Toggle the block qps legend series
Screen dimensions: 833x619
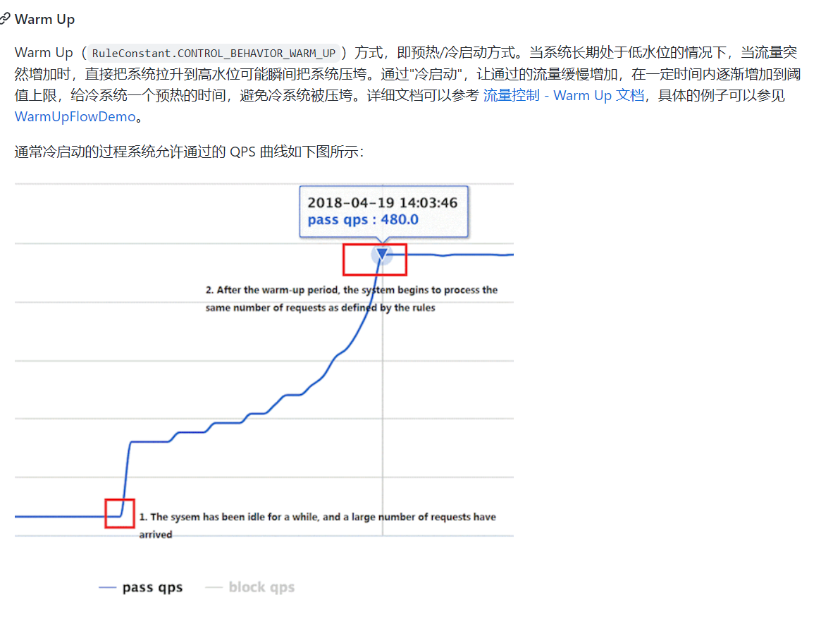[249, 587]
